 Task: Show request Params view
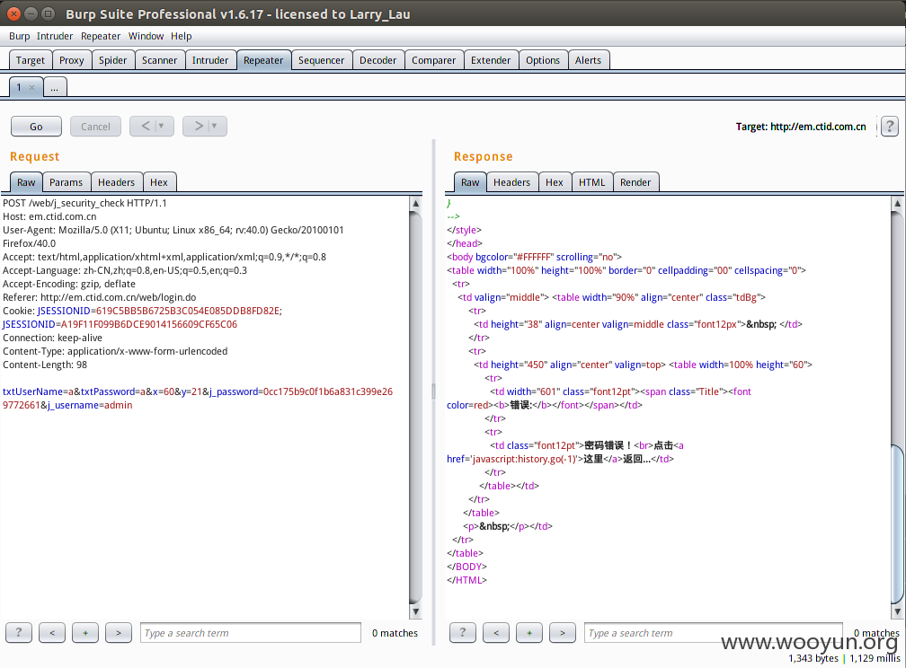point(66,182)
